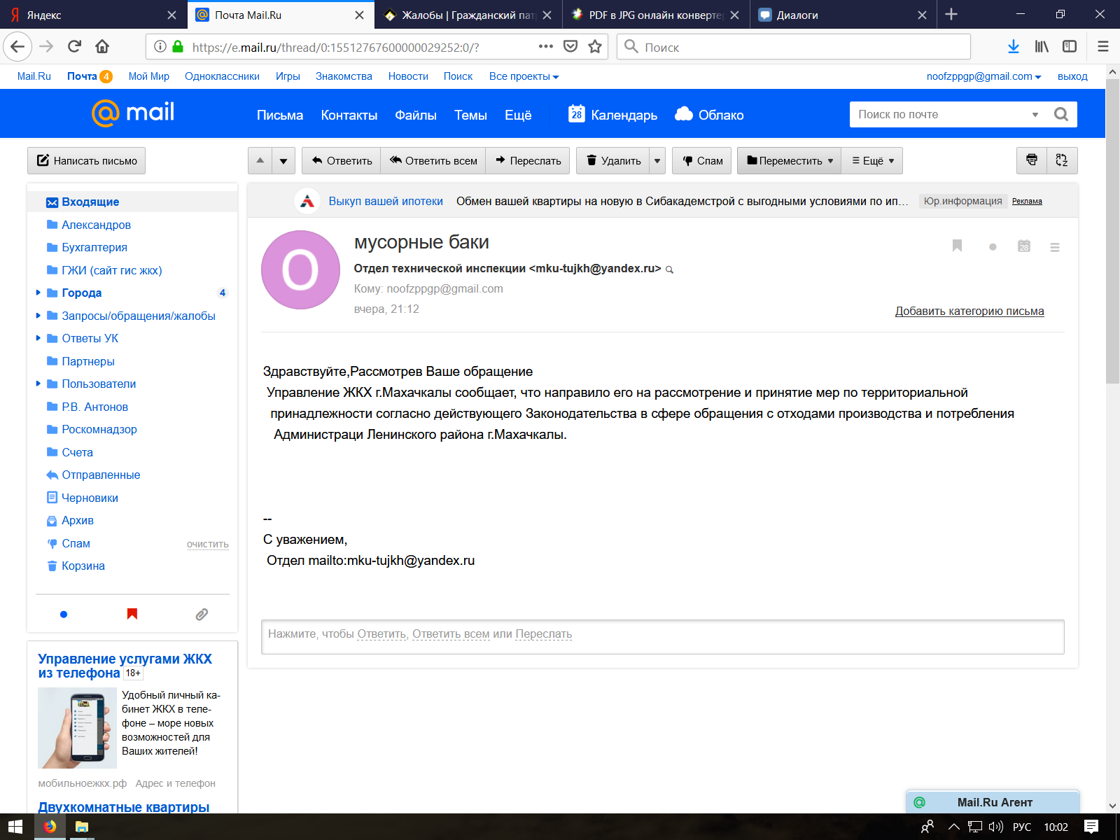Go to previous message with up arrow
Image resolution: width=1120 pixels, height=840 pixels.
coord(260,160)
